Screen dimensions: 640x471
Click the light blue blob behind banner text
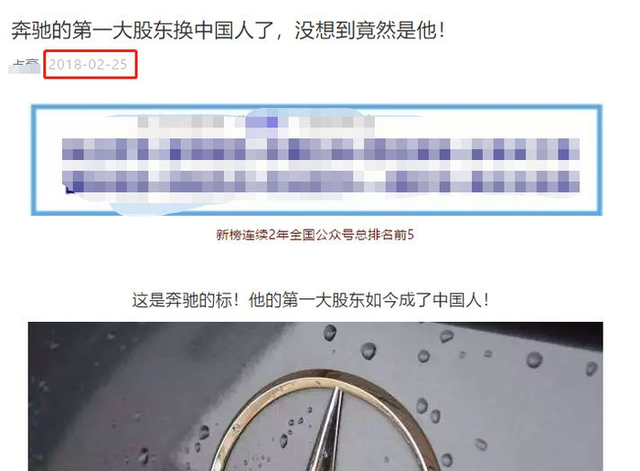(304, 112)
